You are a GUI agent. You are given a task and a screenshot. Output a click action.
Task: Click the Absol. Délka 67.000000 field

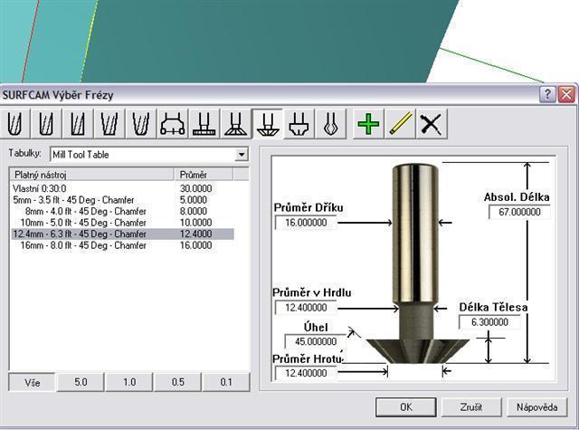tap(519, 212)
